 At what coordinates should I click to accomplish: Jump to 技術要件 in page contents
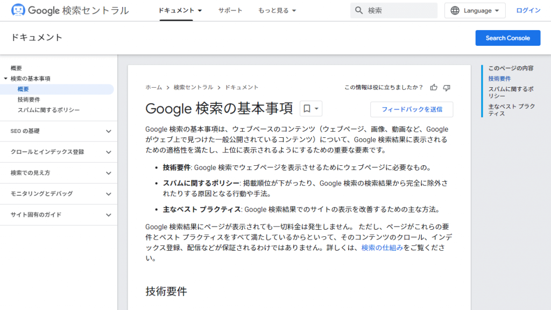[499, 79]
